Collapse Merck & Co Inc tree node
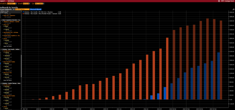 (3, 73)
